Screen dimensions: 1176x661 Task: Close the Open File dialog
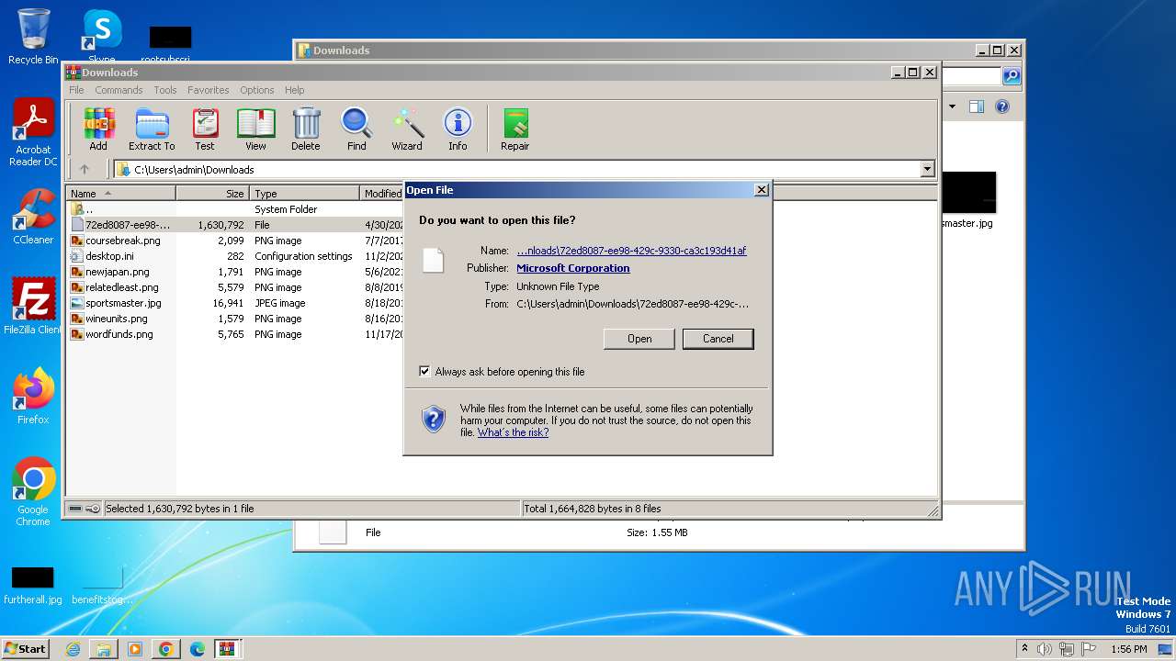tap(761, 190)
